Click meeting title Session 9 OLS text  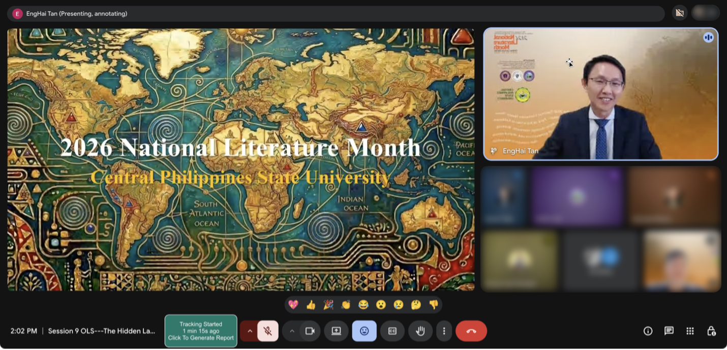(102, 331)
